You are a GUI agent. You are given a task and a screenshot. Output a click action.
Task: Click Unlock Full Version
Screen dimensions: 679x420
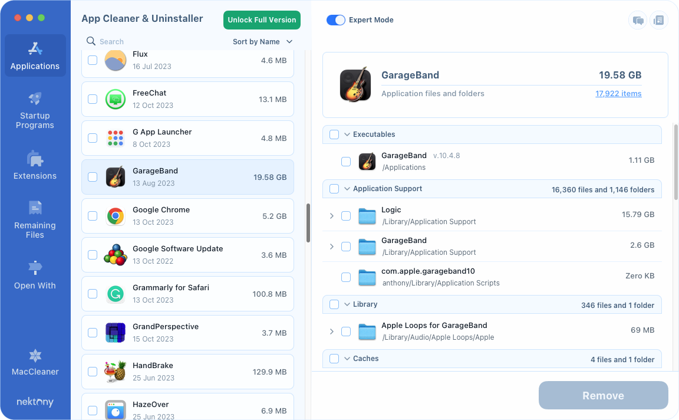click(262, 19)
